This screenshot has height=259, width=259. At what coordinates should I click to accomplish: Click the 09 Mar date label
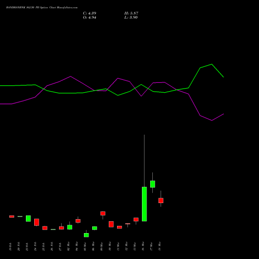pos(102,246)
